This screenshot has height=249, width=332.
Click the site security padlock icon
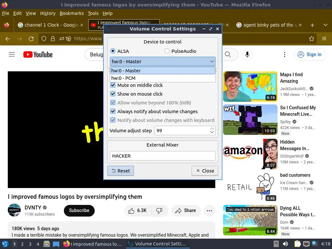[53, 39]
